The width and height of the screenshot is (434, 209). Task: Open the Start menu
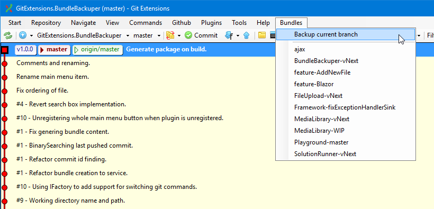point(15,23)
